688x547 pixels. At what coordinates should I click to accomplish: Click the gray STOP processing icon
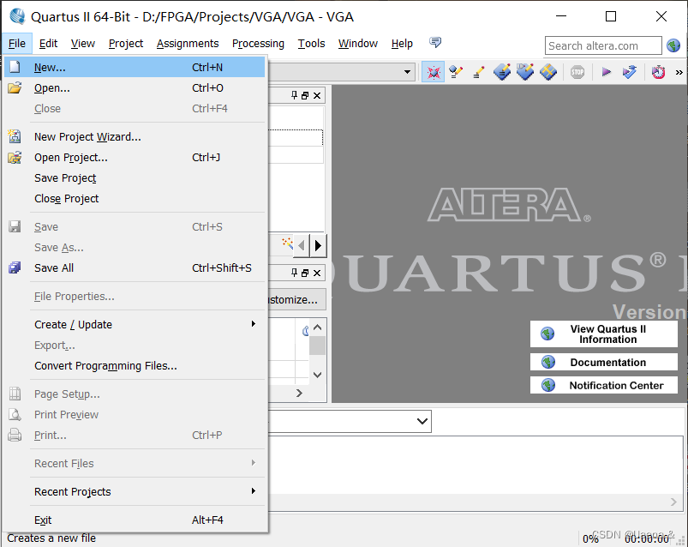577,72
